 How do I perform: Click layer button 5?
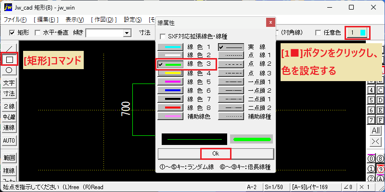tap(371, 100)
